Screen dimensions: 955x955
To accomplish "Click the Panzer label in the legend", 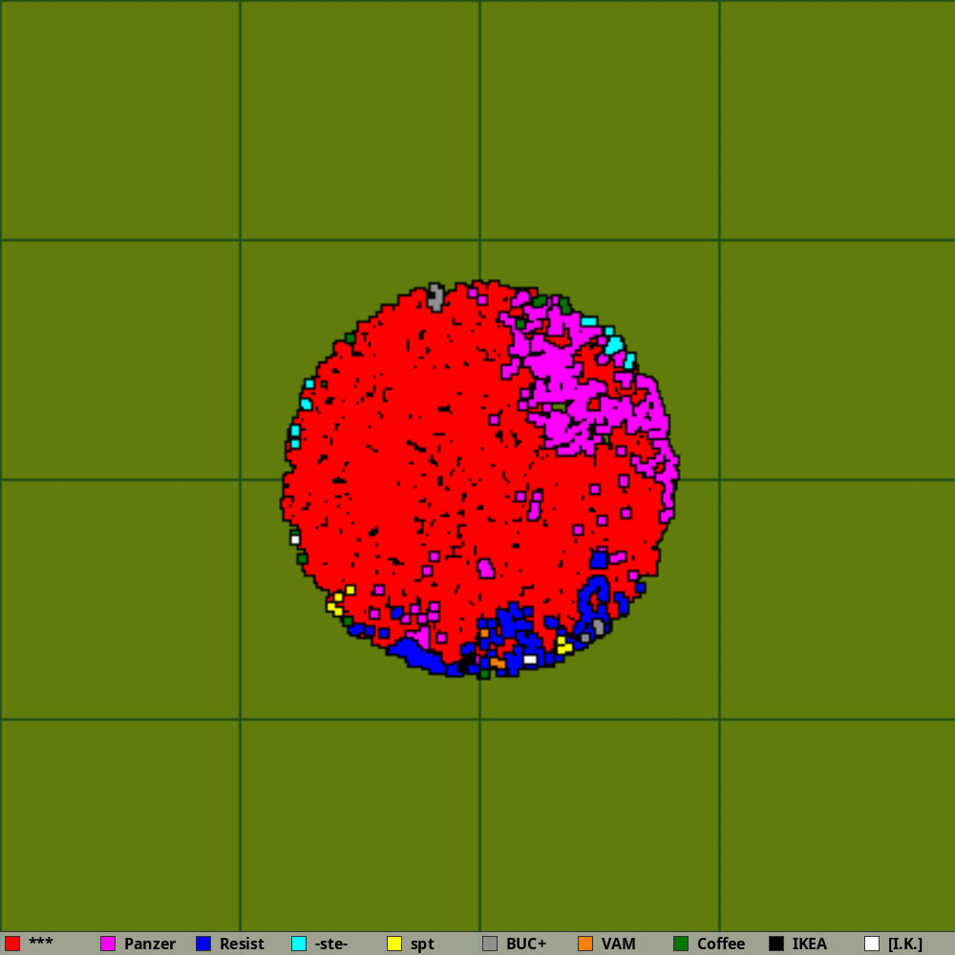I will click(150, 944).
